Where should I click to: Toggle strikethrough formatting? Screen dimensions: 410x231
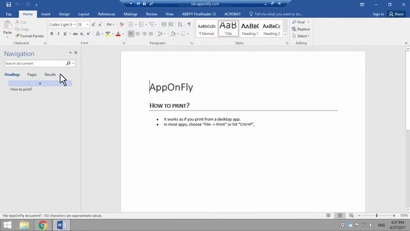(76, 34)
